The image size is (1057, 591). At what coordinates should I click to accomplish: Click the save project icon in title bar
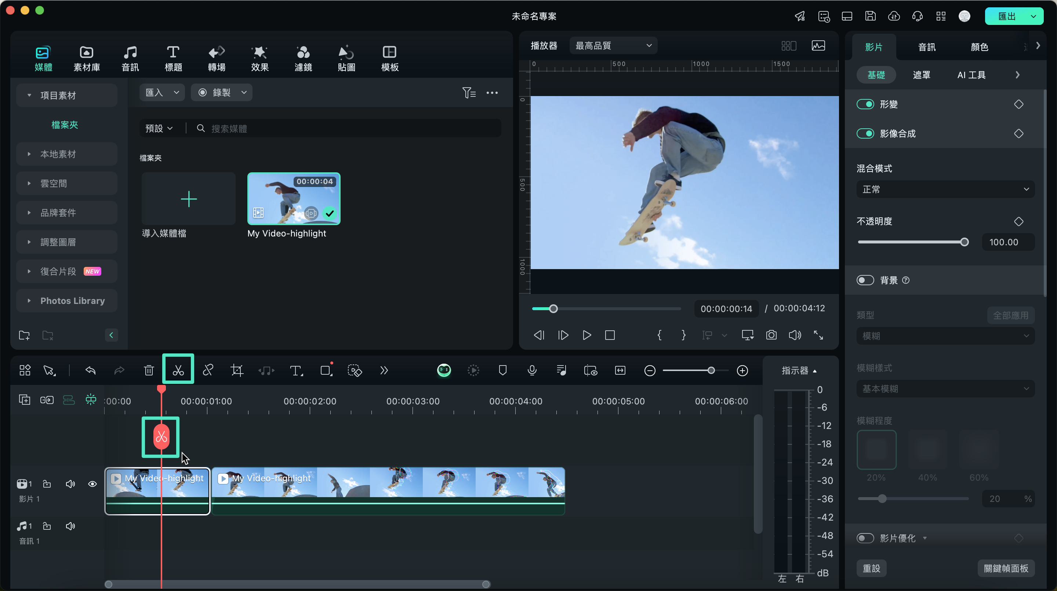tap(870, 16)
